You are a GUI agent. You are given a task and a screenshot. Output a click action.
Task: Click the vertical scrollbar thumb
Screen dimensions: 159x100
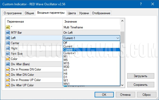coord(122,37)
